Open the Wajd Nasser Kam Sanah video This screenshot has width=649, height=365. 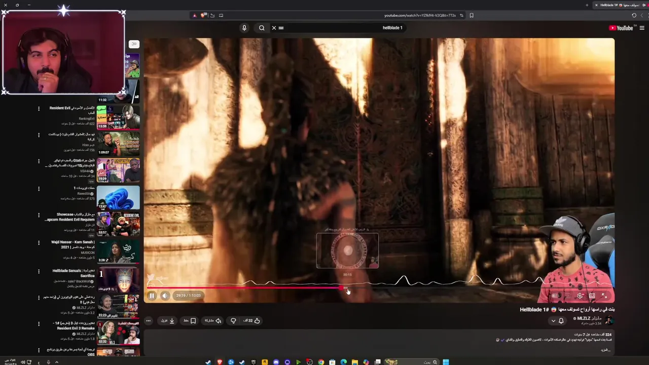(118, 251)
